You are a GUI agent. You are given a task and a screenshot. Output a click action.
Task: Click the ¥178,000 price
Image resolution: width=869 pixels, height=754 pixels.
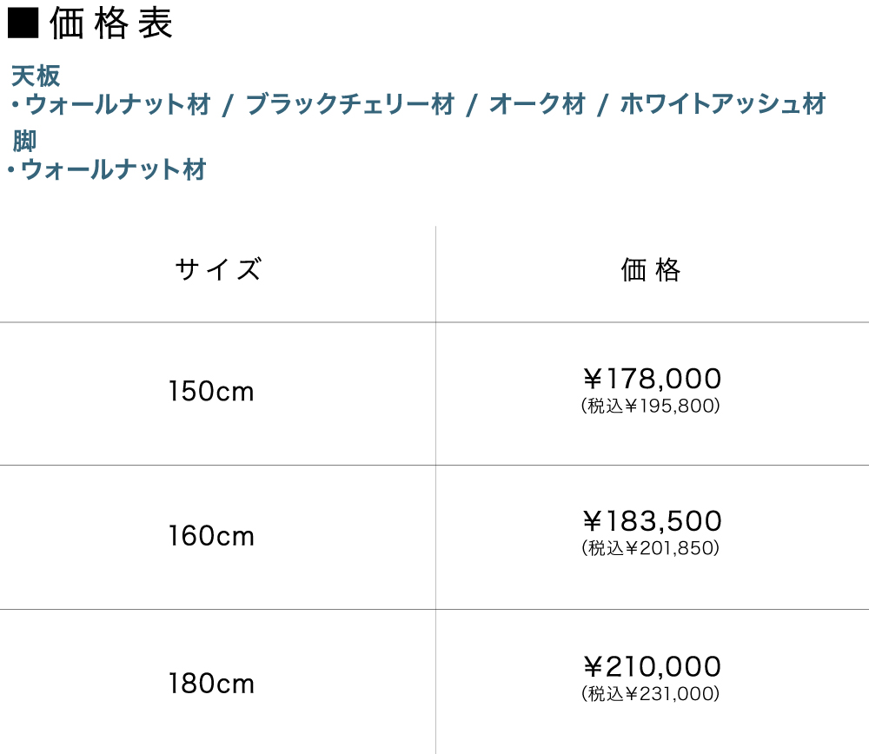651,379
